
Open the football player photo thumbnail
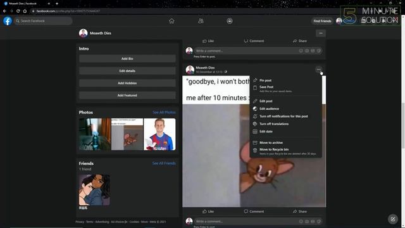pos(159,134)
